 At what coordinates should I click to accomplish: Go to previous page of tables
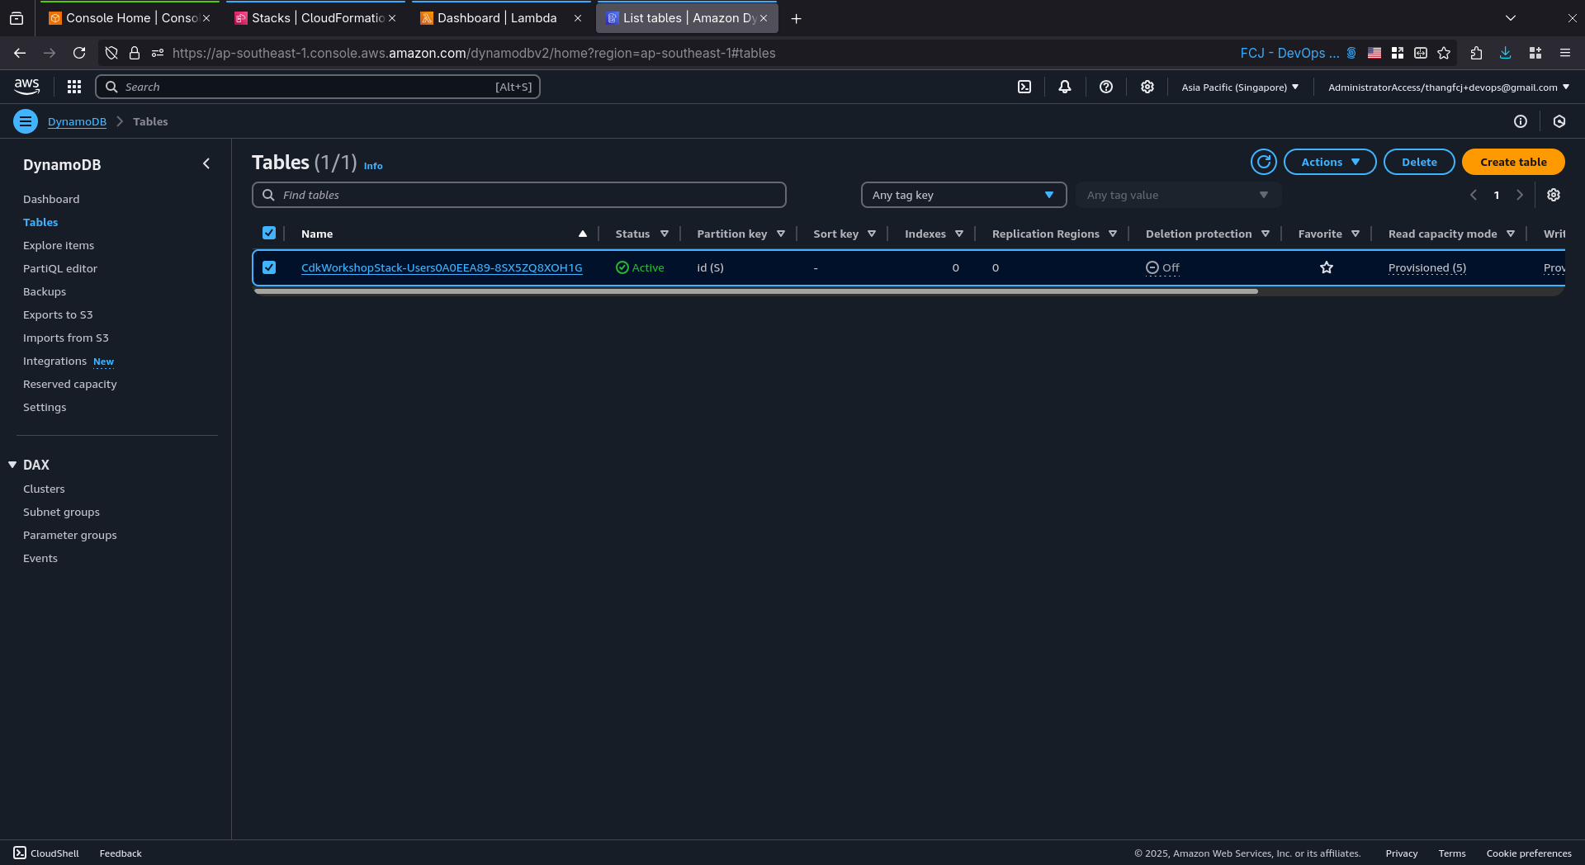1474,195
